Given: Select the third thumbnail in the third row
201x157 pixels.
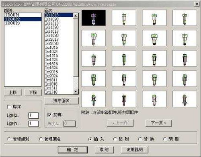Looking at the screenshot, I should pos(154,58).
